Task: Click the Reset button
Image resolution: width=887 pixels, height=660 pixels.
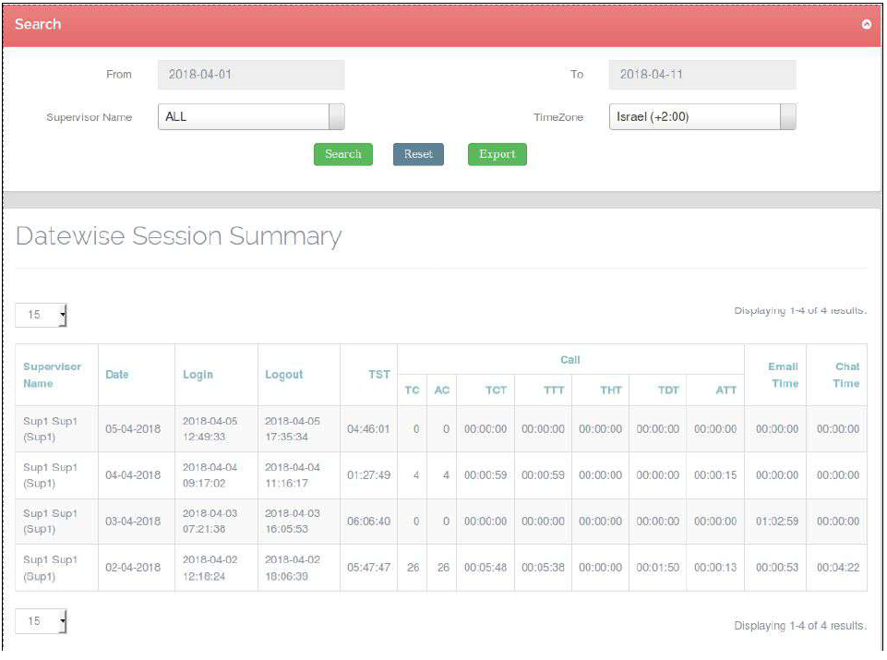Action: 418,154
